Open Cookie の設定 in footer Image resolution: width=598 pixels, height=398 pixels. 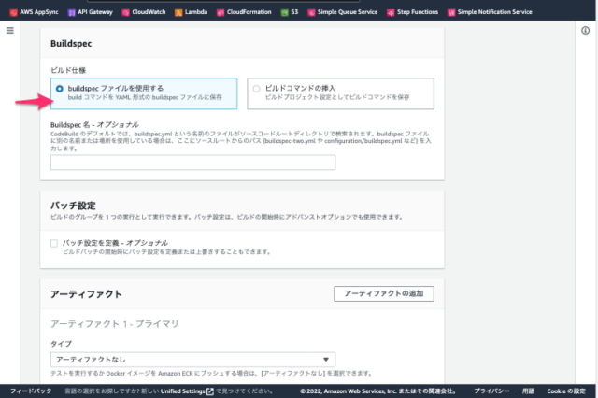click(x=566, y=391)
